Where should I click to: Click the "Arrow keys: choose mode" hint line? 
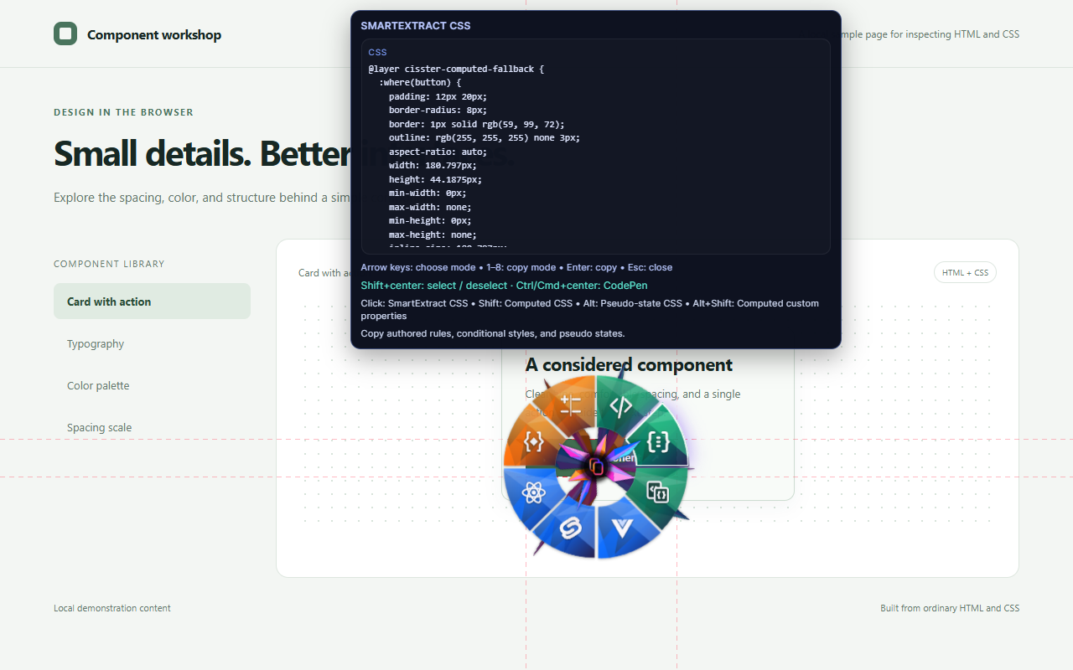tap(516, 267)
